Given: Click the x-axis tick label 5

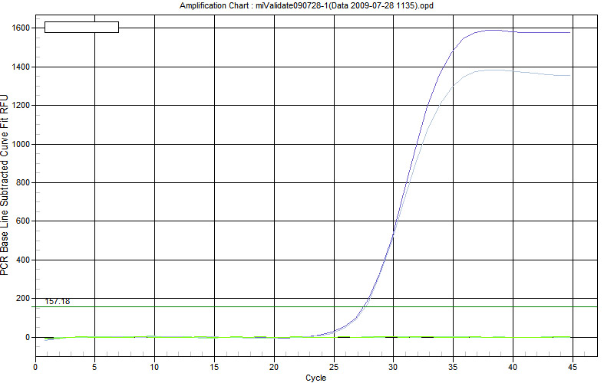Looking at the screenshot, I should (94, 367).
